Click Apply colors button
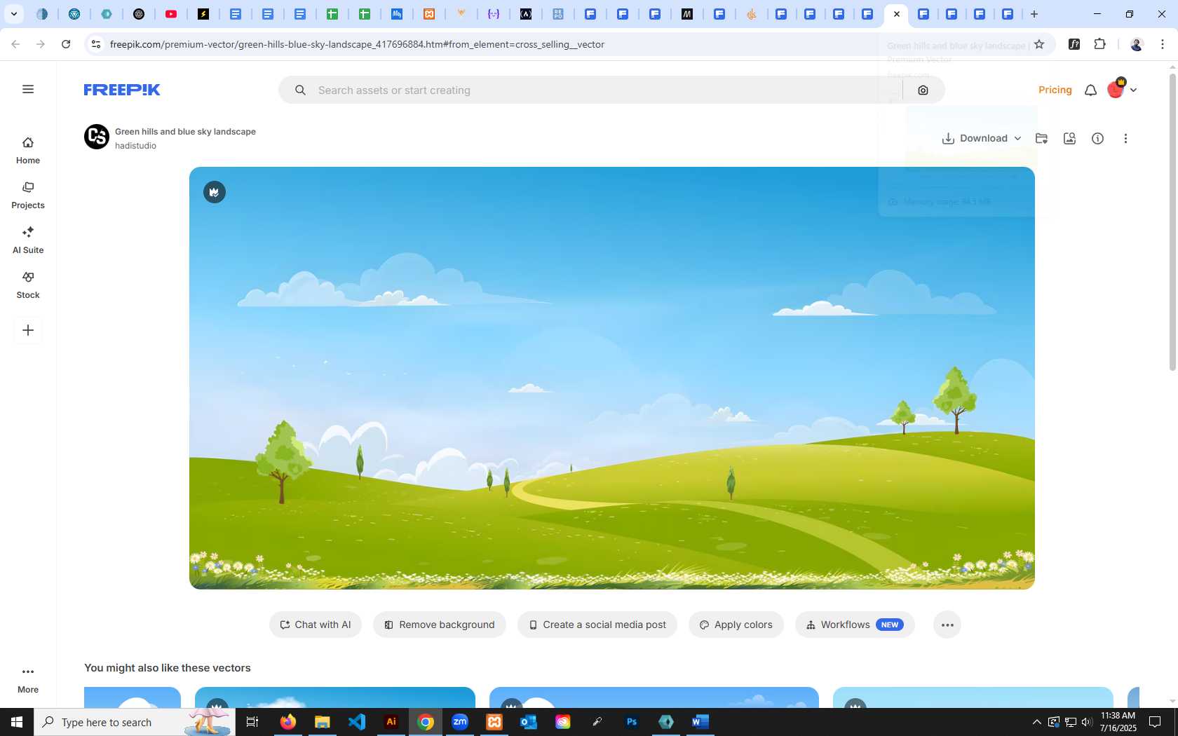The height and width of the screenshot is (736, 1178). 736,625
